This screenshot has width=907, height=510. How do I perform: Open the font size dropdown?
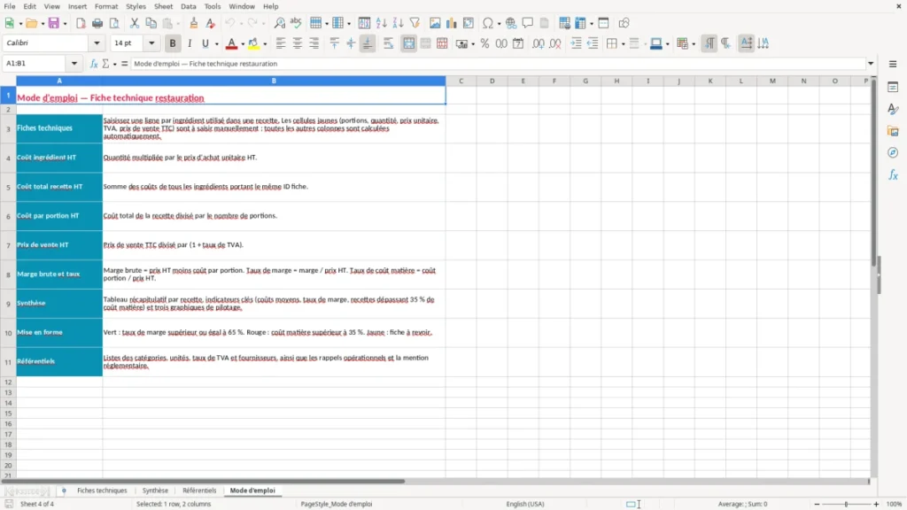click(151, 42)
